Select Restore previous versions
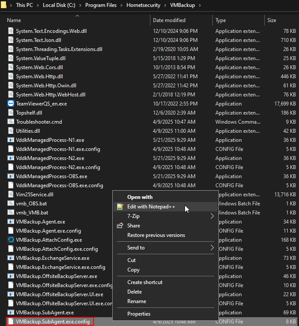Image resolution: width=299 pixels, height=326 pixels. (166, 235)
